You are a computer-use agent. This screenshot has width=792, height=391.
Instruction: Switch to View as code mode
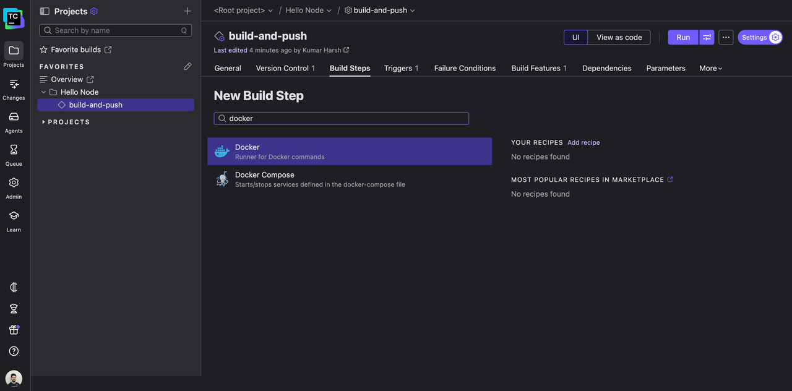pyautogui.click(x=619, y=37)
